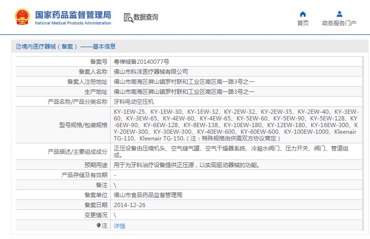370x239 pixels.
Task: Click the 预期用途 value 用于为牙科治疗设备
Action: coord(187,165)
